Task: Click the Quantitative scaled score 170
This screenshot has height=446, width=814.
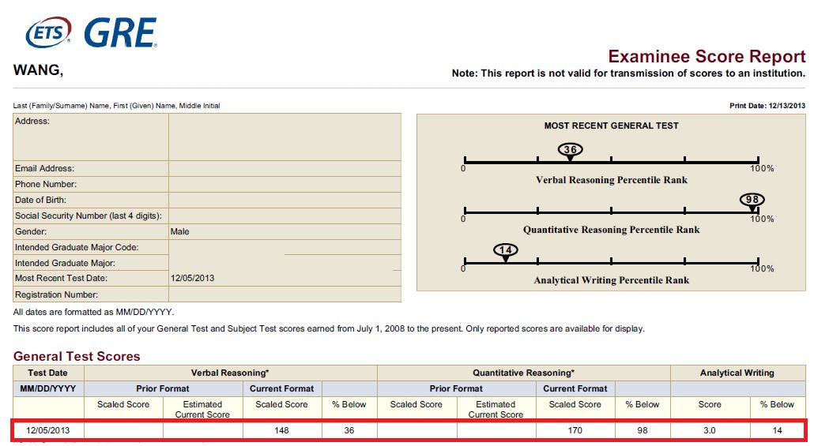Action: point(575,430)
